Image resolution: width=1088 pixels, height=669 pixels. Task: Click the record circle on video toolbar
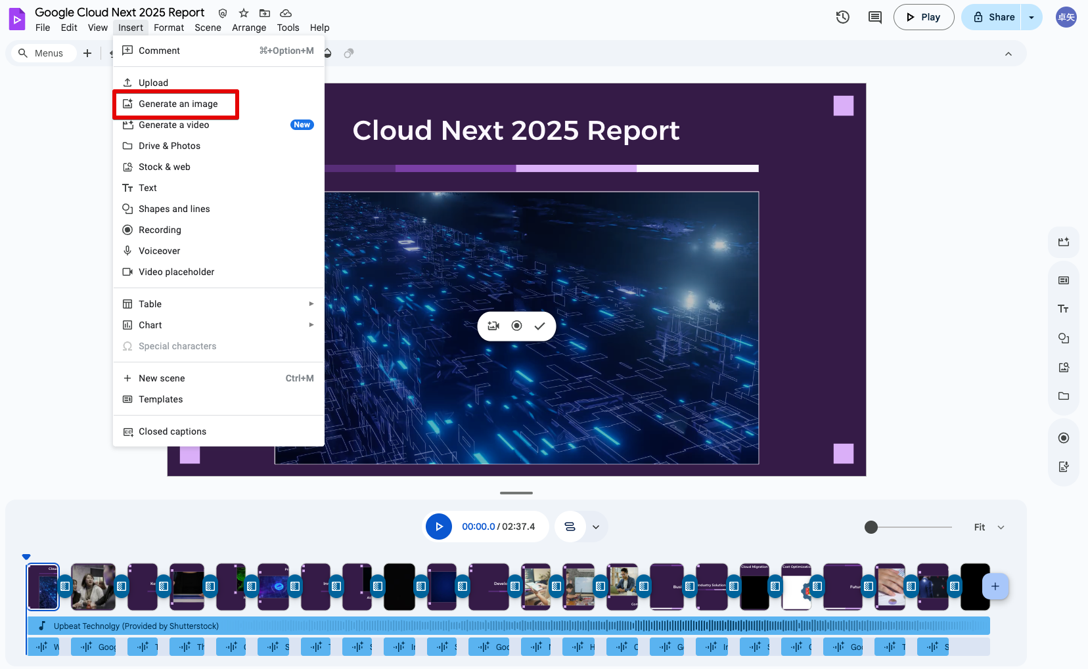(x=516, y=326)
